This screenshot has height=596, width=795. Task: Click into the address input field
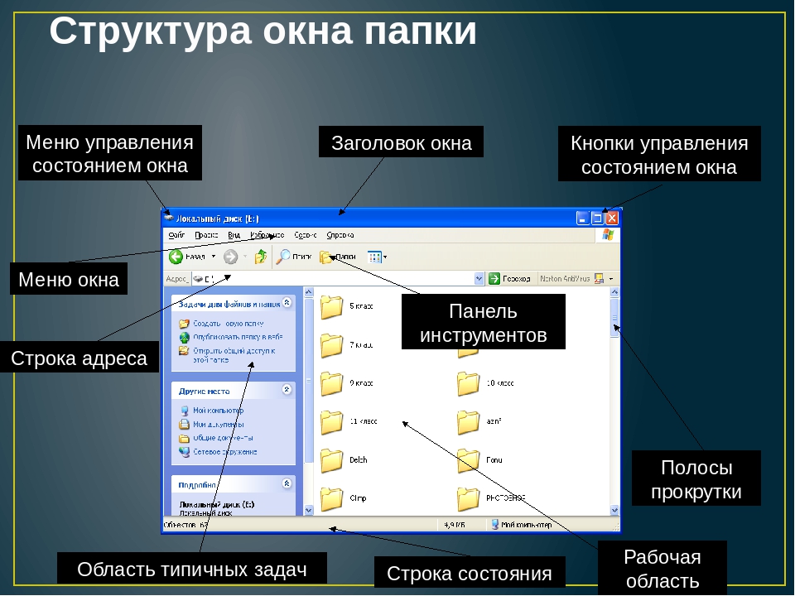338,279
